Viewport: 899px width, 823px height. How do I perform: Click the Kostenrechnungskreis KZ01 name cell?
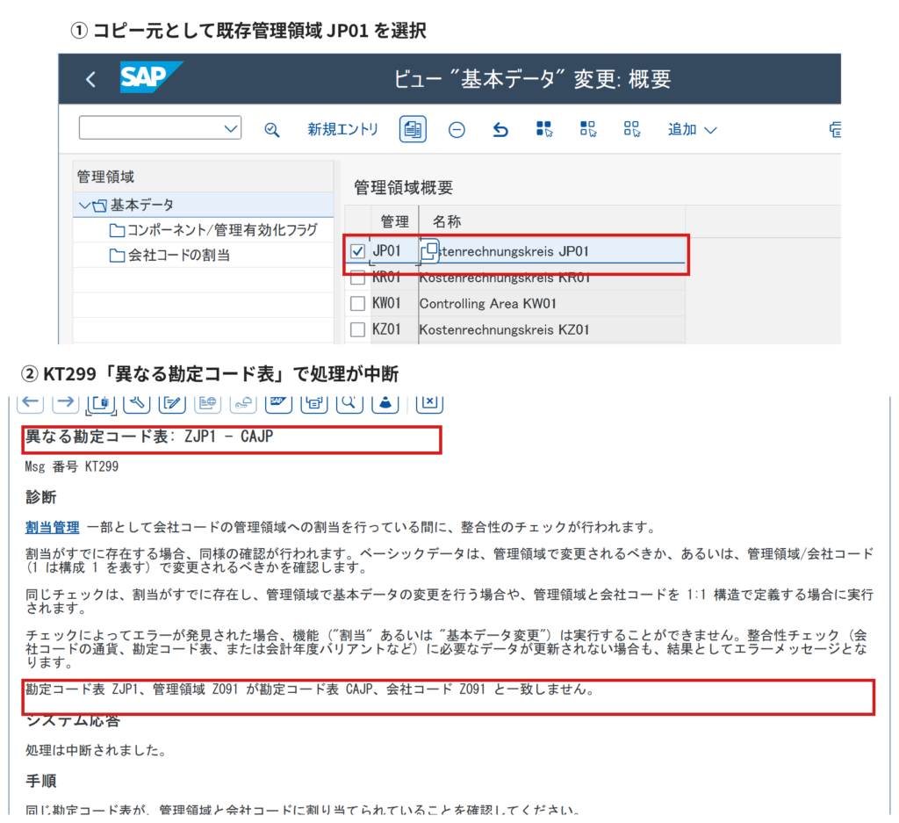point(551,329)
